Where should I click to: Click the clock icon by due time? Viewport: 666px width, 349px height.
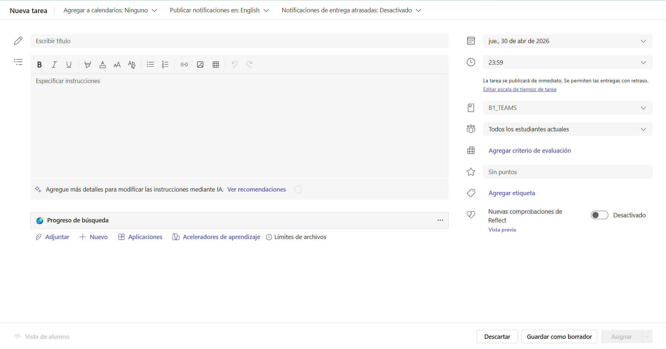point(471,62)
